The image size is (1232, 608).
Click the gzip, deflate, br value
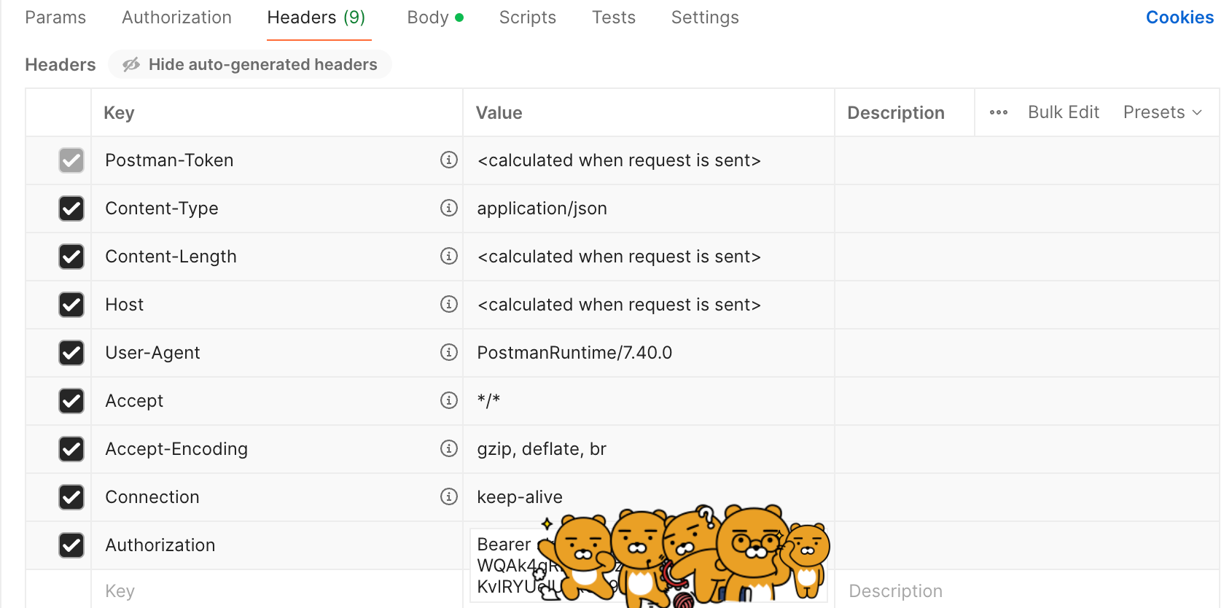tap(649, 449)
